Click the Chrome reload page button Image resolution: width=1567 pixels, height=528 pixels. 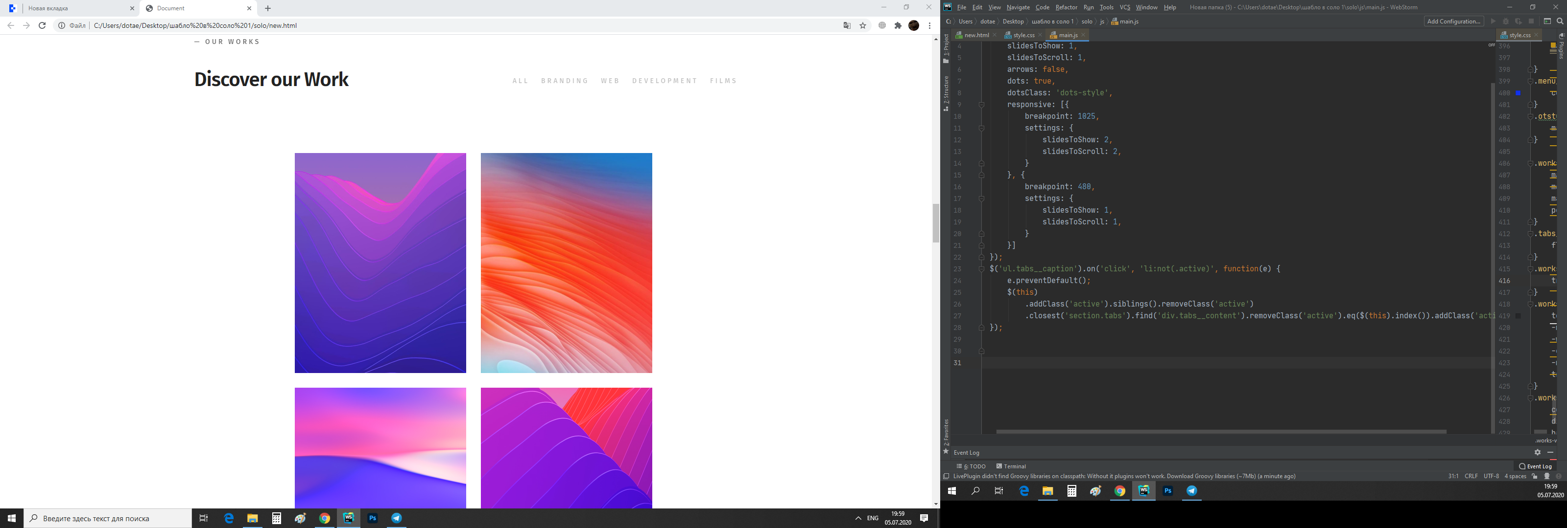click(42, 25)
